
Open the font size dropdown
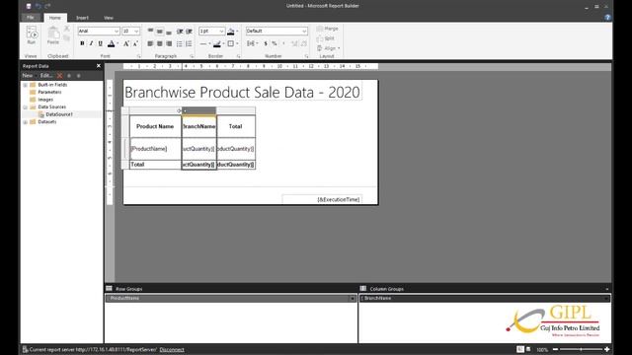pyautogui.click(x=136, y=31)
